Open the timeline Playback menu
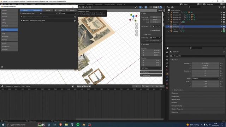This screenshot has height=127, width=226. click(x=10, y=86)
